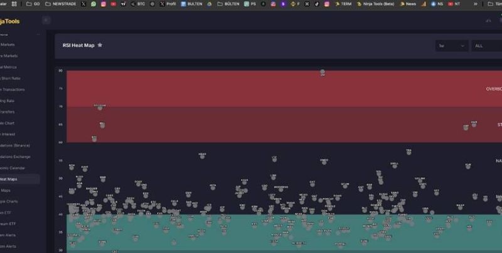Open Long Short Ratio in the sidebar
502x253 pixels.
tap(10, 78)
